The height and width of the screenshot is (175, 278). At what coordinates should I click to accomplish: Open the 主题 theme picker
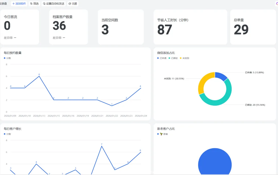pos(73,4)
